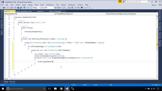
Task: Close the Form1.cs tab
Action: pos(14,11)
